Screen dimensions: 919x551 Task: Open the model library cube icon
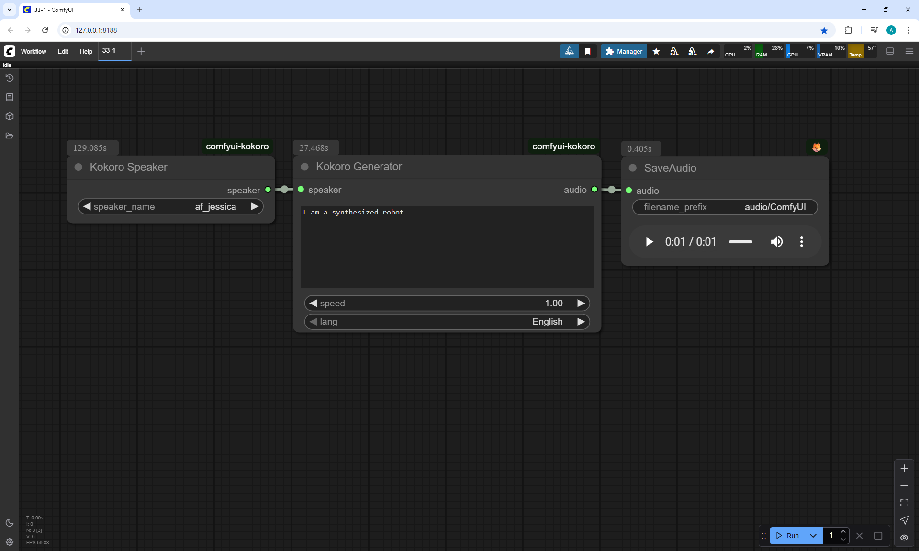tap(9, 116)
